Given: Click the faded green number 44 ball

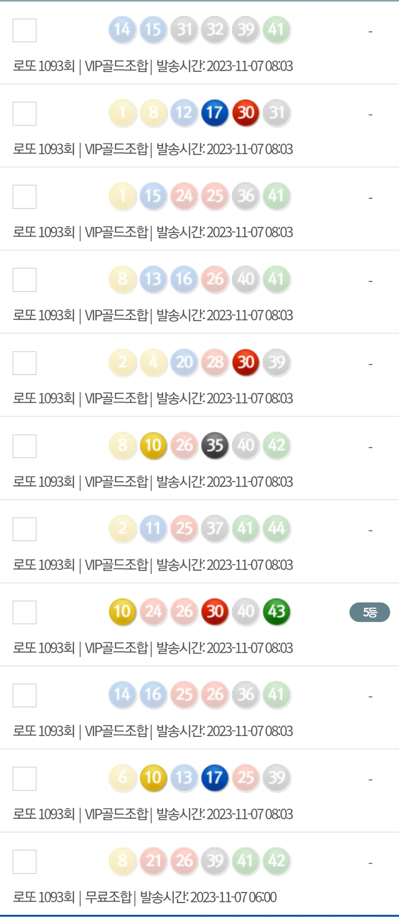Looking at the screenshot, I should point(276,528).
